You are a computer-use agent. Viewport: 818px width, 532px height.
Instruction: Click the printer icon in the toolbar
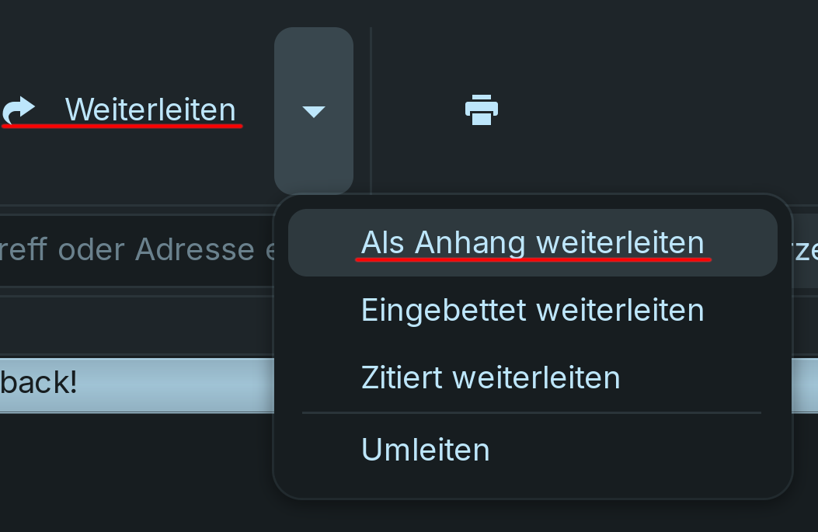[482, 110]
